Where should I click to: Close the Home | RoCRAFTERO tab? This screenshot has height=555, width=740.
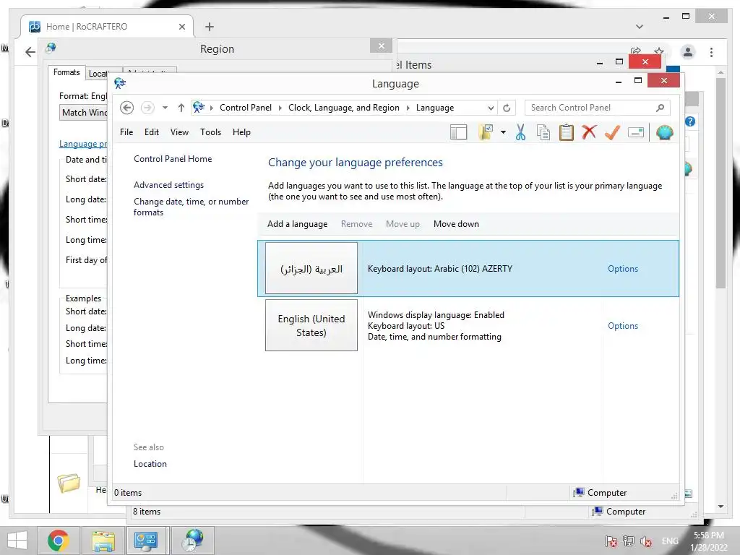coord(181,27)
